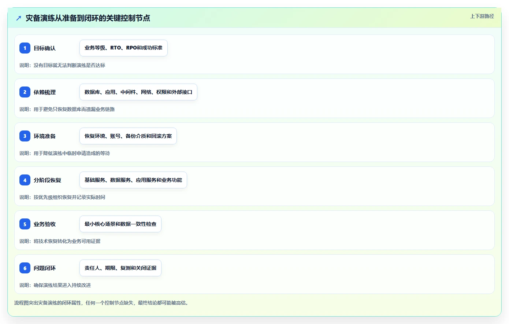The height and width of the screenshot is (324, 509).
Task: Click the 环境准备 step label
Action: tap(45, 136)
